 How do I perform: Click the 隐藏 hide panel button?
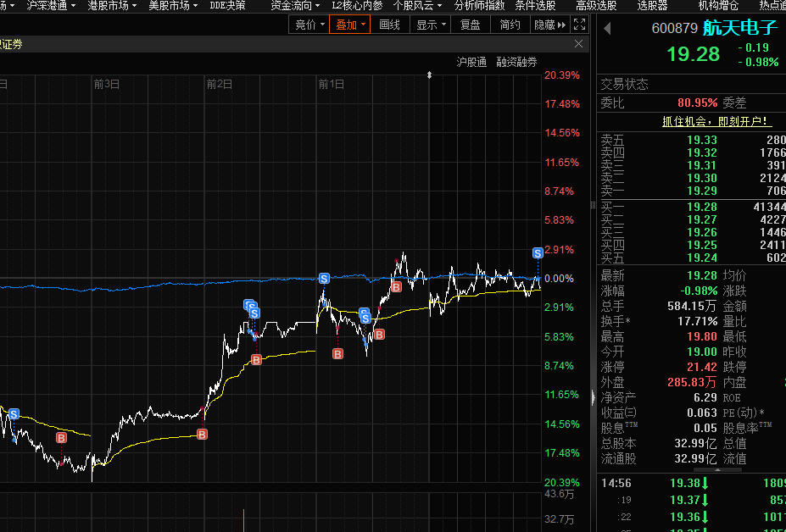[550, 25]
